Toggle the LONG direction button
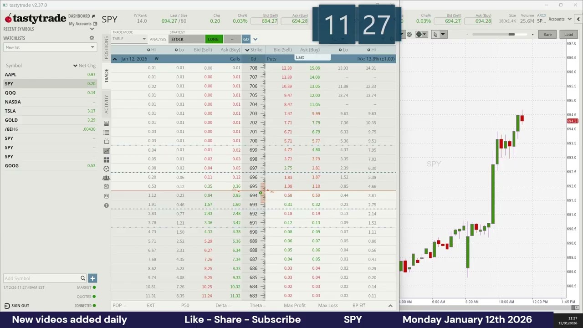 213,39
